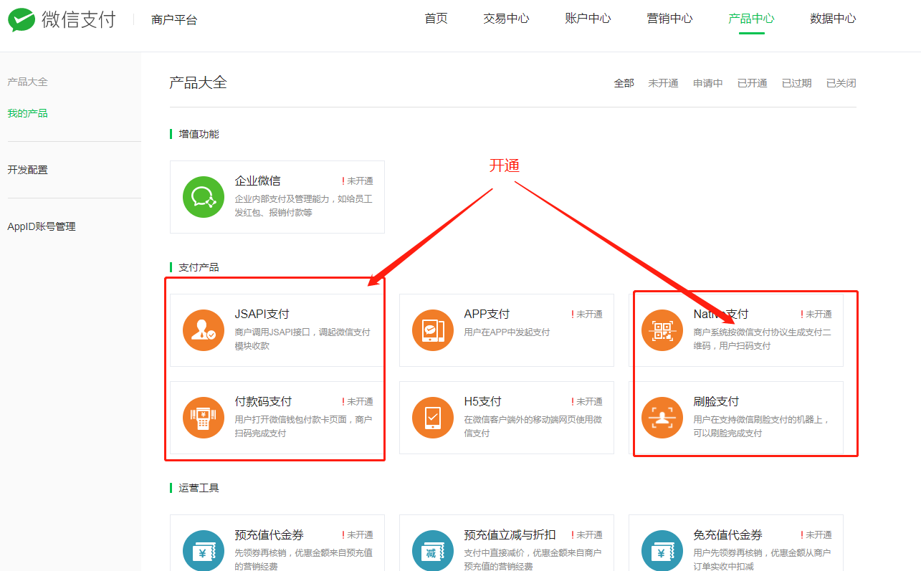Screen dimensions: 921x571
Task: Open 交易中心 in top navigation
Action: coord(506,19)
